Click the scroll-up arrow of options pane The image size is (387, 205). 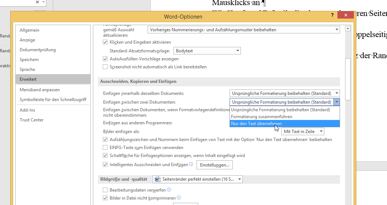coord(348,29)
